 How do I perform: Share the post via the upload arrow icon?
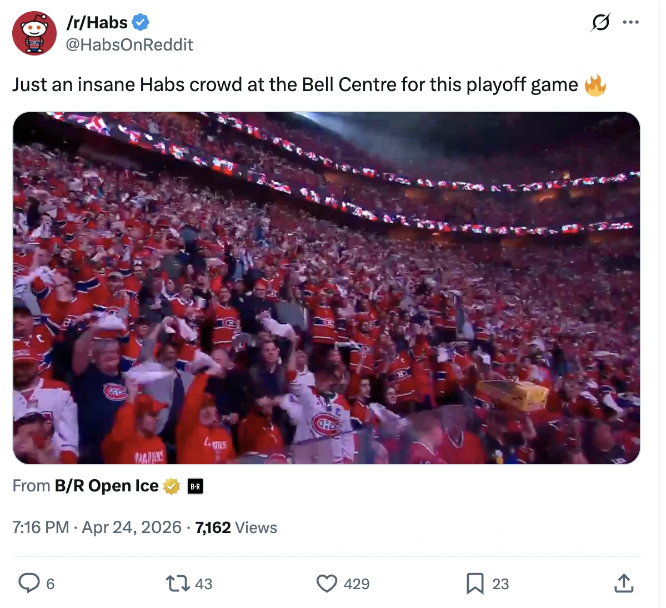coord(624,584)
